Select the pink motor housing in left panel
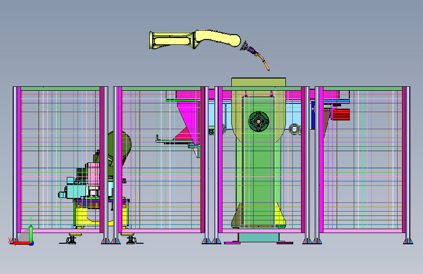This screenshot has height=274, width=423. coord(93,175)
